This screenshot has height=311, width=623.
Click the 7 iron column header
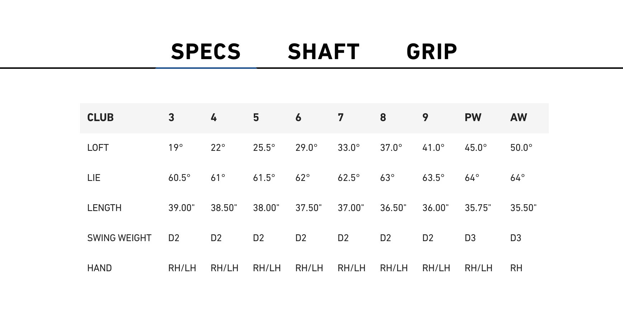coord(341,118)
